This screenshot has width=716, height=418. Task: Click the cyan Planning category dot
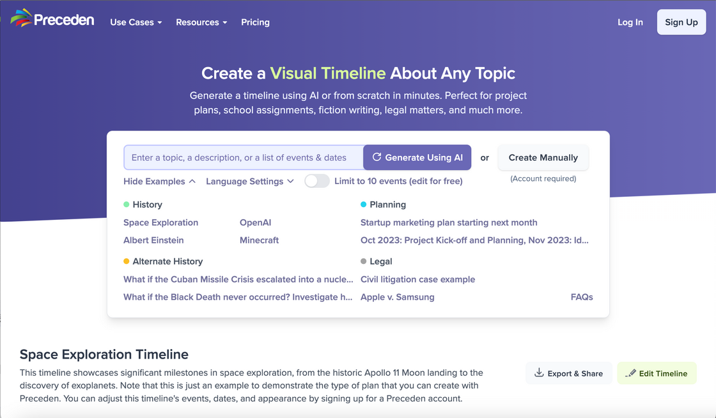click(364, 205)
